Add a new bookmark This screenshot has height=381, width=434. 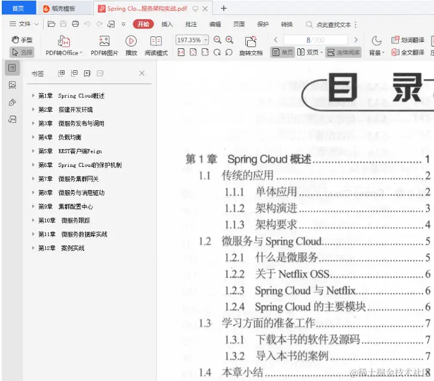(87, 73)
